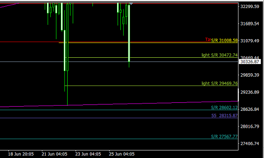The height and width of the screenshot is (158, 264).
Task: Select the light S/R line at 29469.76
Action: coord(151,86)
